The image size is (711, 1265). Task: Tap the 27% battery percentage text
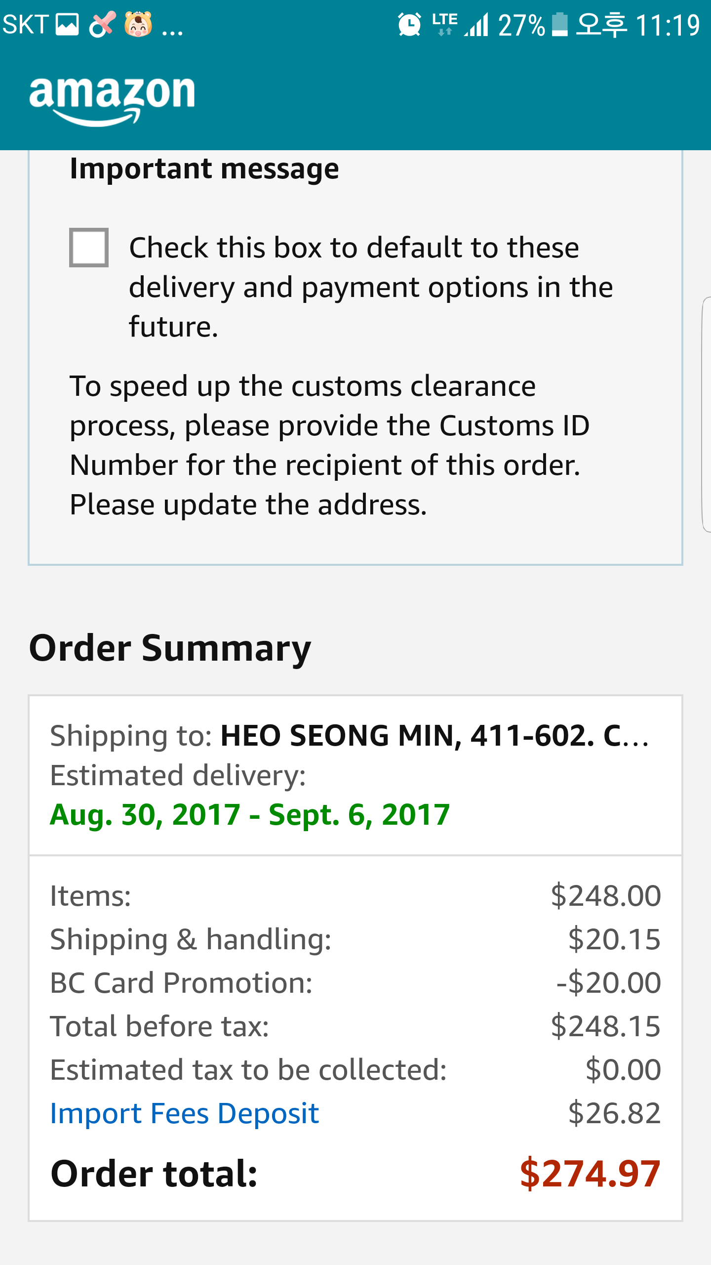click(x=521, y=25)
